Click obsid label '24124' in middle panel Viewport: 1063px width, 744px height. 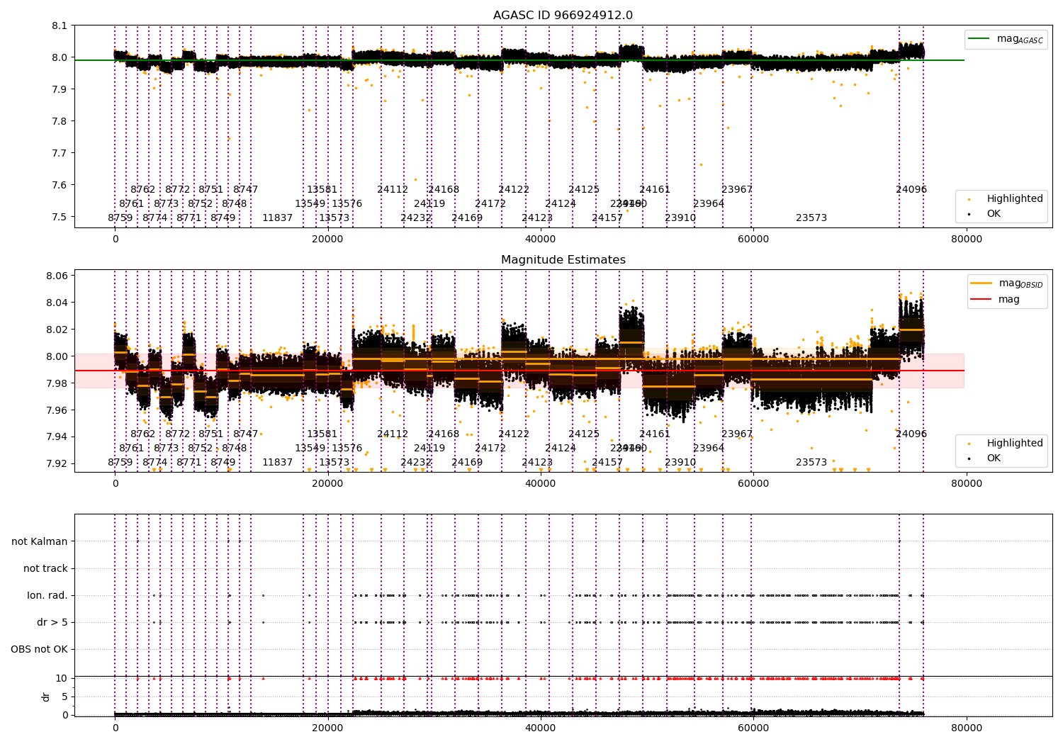(x=561, y=448)
